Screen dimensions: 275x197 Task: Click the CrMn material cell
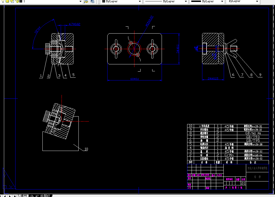click(229, 155)
